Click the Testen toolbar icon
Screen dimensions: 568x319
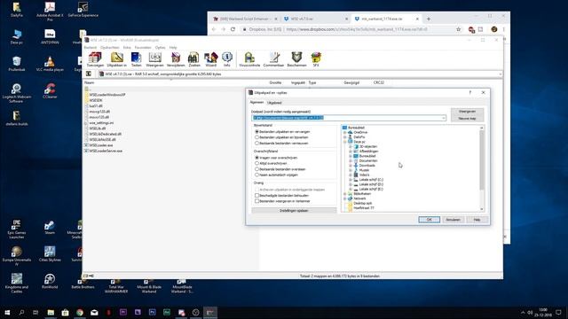point(136,59)
